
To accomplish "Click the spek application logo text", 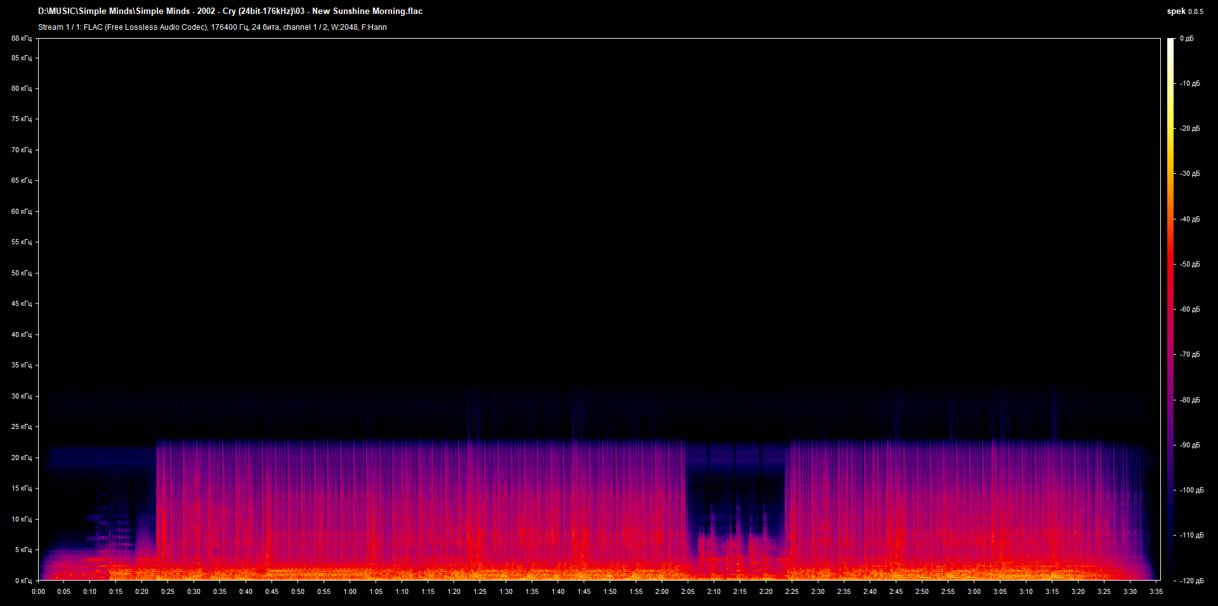I will (x=1177, y=11).
